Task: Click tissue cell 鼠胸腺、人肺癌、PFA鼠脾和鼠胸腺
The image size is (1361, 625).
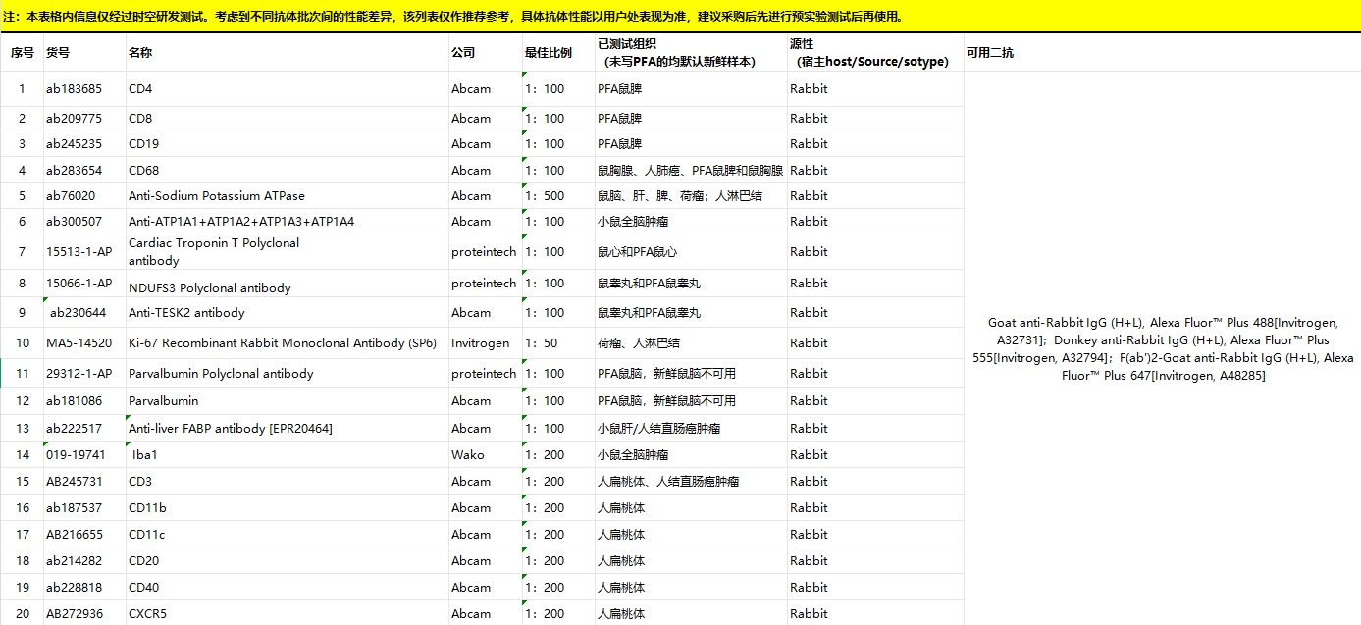Action: pyautogui.click(x=691, y=170)
